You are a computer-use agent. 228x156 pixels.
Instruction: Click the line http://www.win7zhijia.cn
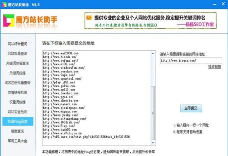point(62,133)
